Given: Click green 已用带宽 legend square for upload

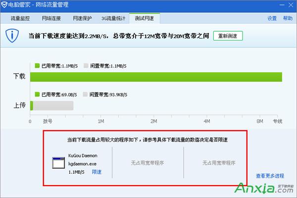Looking at the screenshot, I should (37, 94).
